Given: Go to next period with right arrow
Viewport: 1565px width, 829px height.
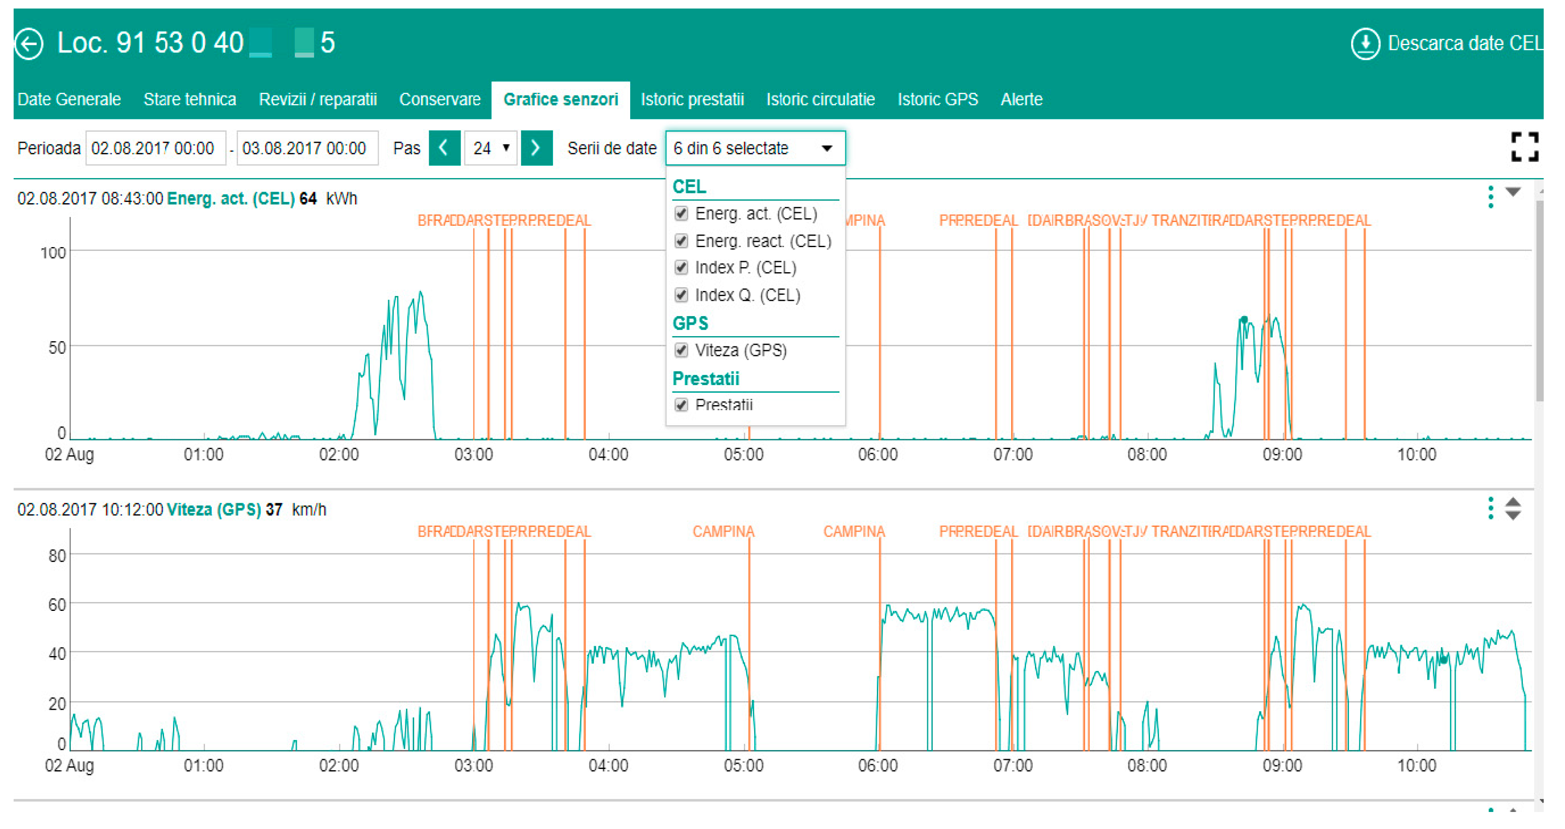Looking at the screenshot, I should point(536,148).
